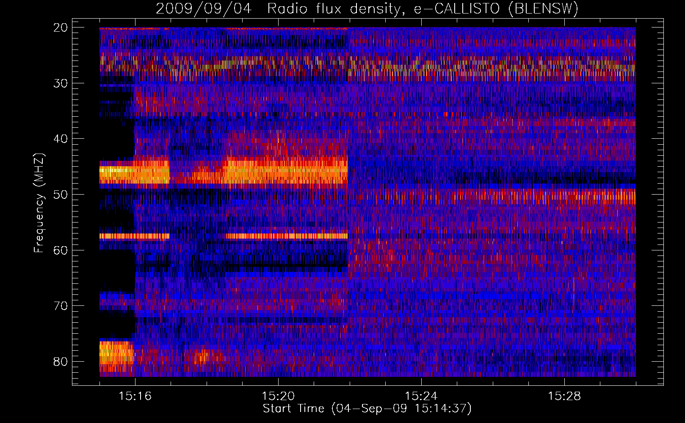Click the 'Frequency (MHZ)' axis label
This screenshot has width=685, height=423.
point(39,203)
